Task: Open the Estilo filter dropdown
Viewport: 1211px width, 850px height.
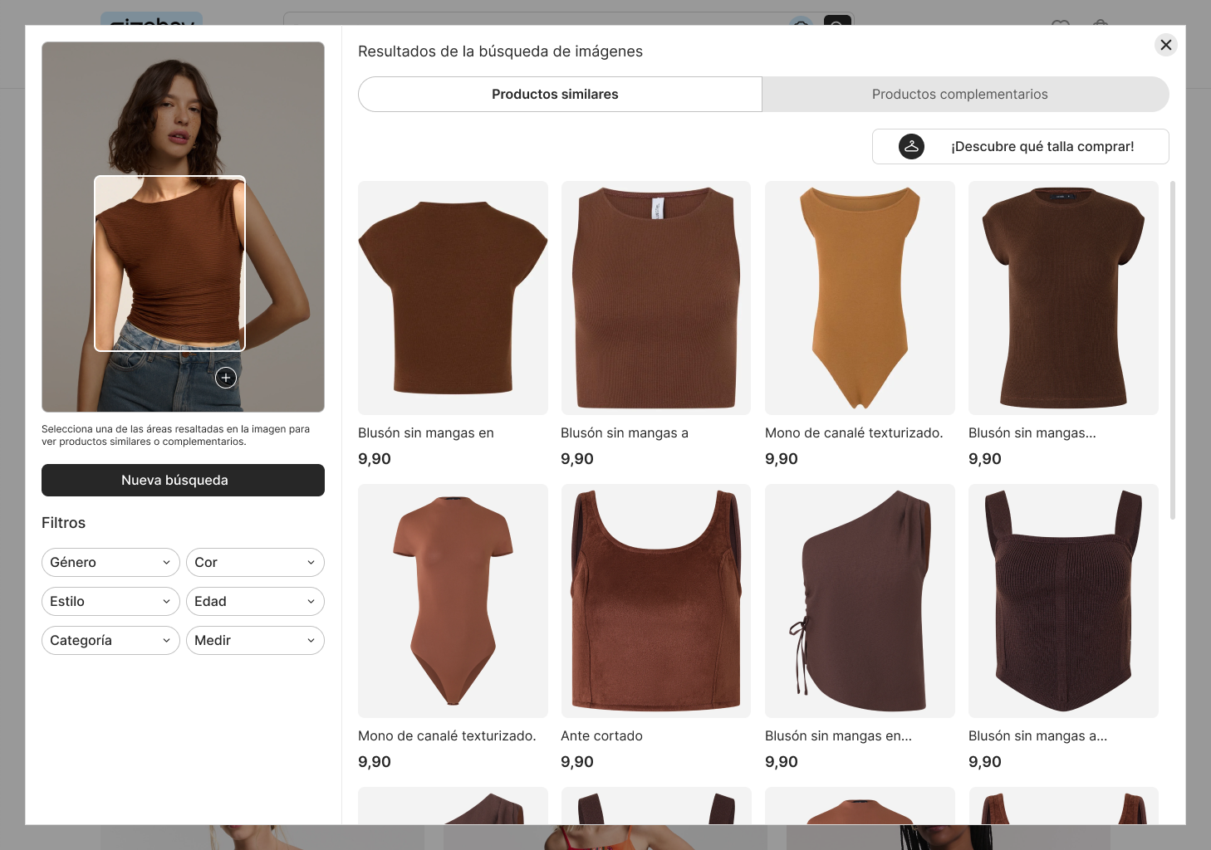Action: (x=110, y=602)
